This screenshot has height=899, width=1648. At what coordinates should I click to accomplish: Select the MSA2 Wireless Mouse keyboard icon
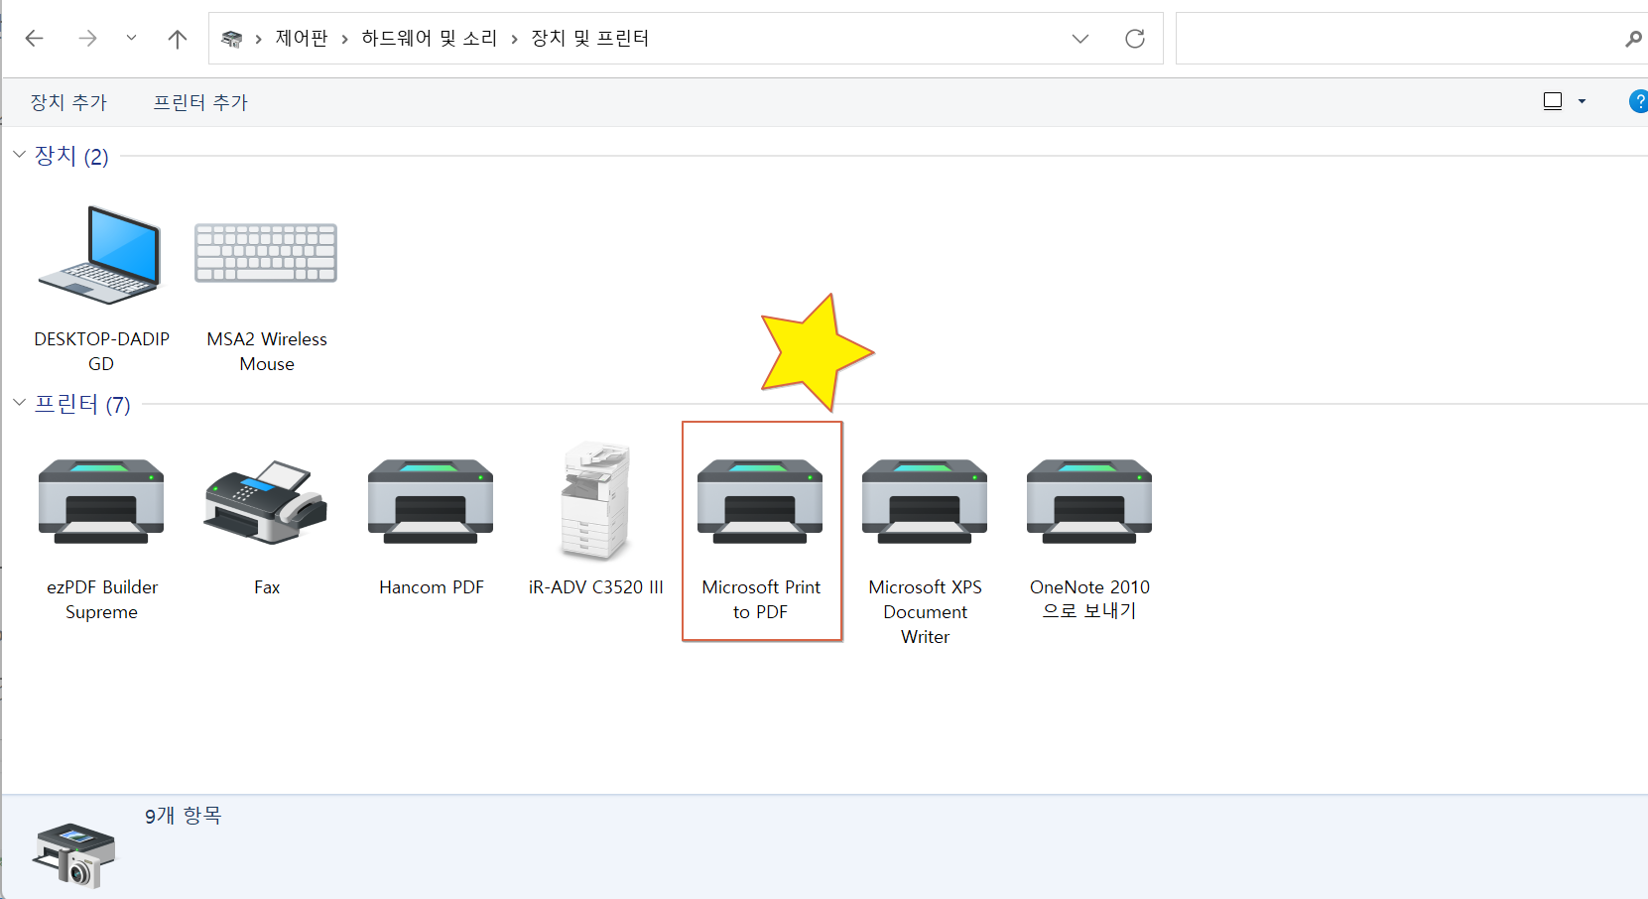(x=266, y=253)
